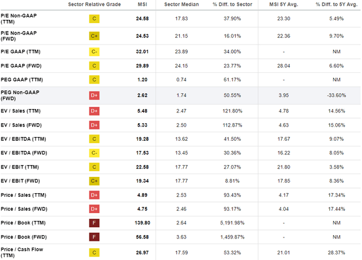
Task: Click the sector difference value 8.81%
Action: (232, 181)
